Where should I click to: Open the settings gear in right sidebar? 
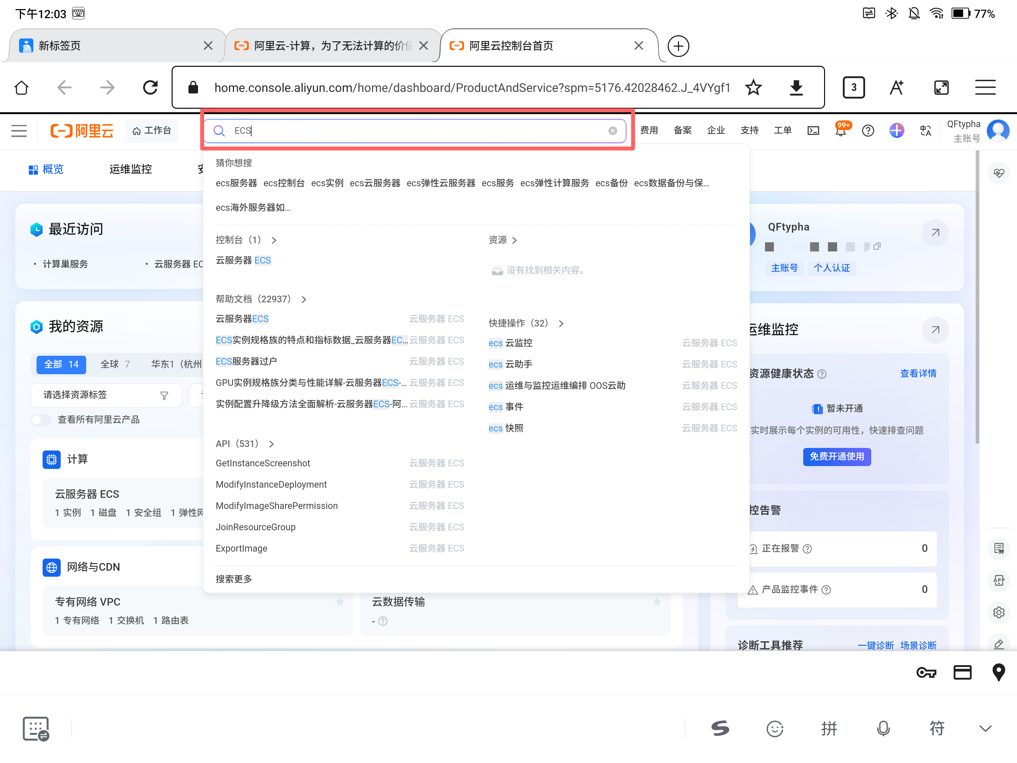999,612
